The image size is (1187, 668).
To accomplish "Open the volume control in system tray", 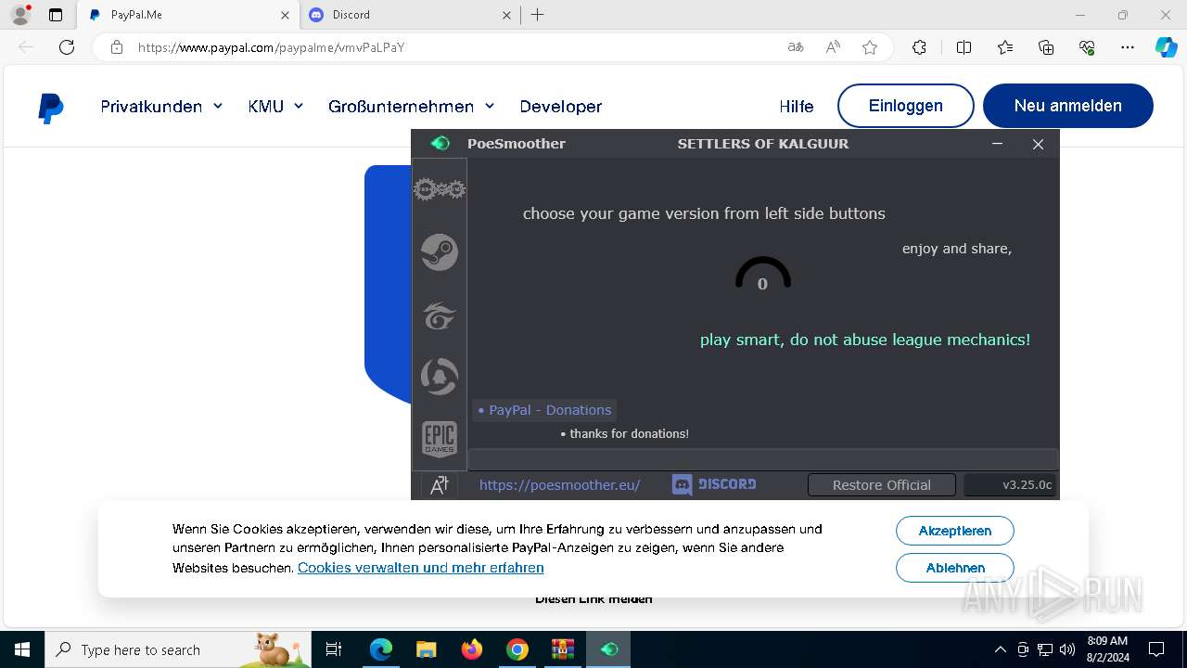I will [x=1067, y=649].
